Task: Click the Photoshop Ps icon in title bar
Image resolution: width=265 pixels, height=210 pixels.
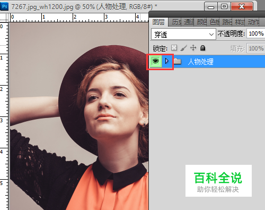Action: click(4, 6)
